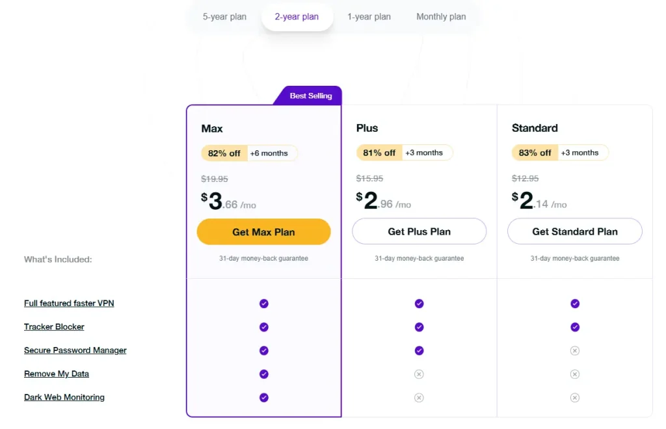Image resolution: width=666 pixels, height=429 pixels.
Task: Click Standard plan's Tracker Blocker checkmark
Action: (574, 327)
